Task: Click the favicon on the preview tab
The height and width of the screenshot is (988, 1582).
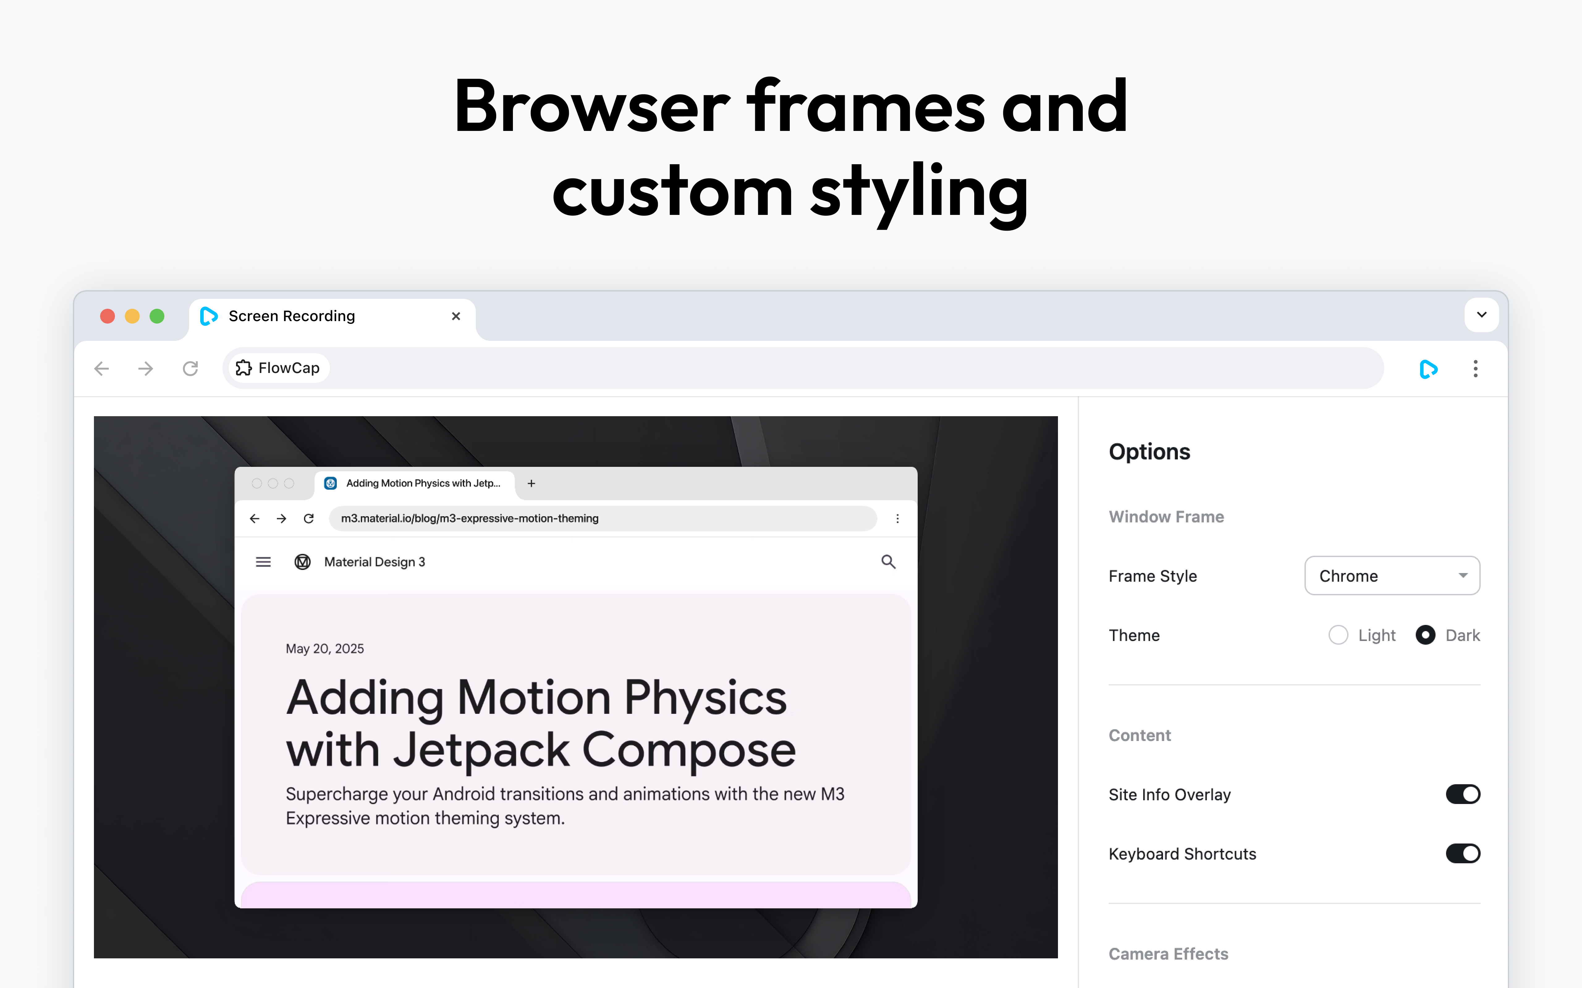Action: coord(331,484)
